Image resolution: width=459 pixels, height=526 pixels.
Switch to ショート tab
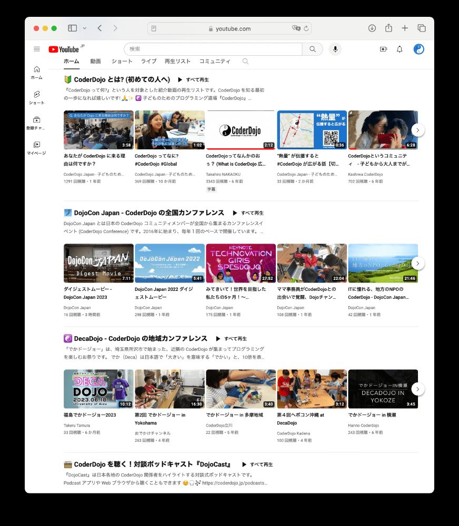coord(122,61)
